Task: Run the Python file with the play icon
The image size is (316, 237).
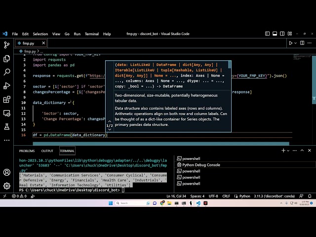Action: [x=291, y=43]
